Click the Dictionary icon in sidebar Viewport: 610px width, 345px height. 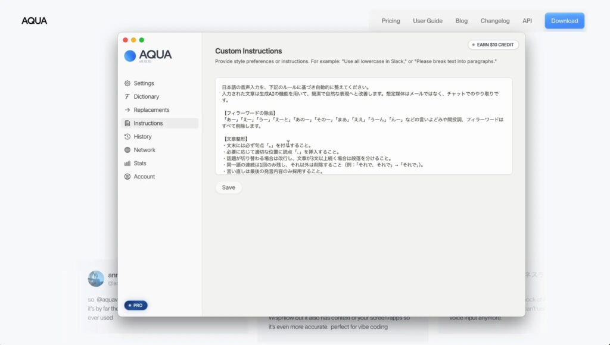click(127, 96)
